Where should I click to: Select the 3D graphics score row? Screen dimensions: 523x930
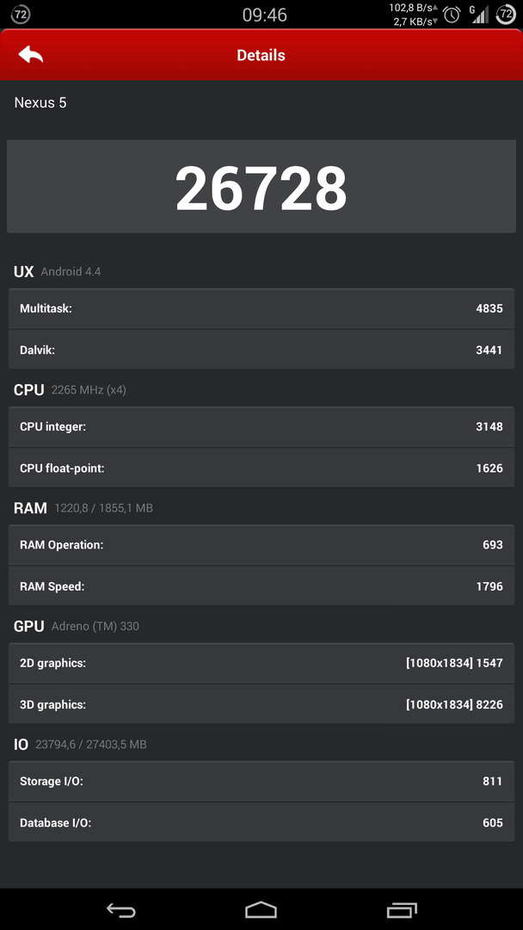(261, 704)
